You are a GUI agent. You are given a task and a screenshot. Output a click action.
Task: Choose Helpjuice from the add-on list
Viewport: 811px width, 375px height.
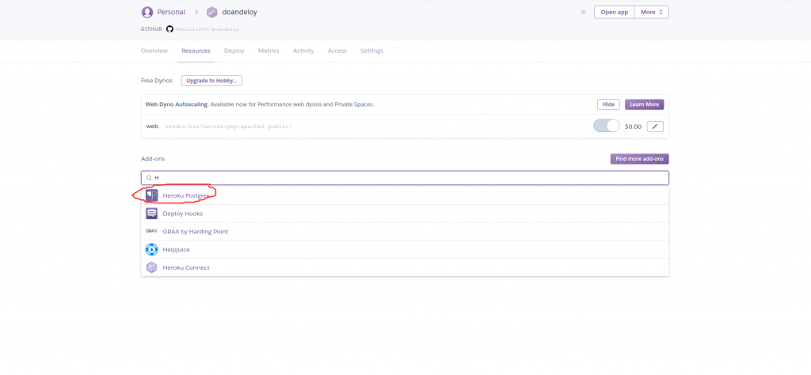pos(405,249)
